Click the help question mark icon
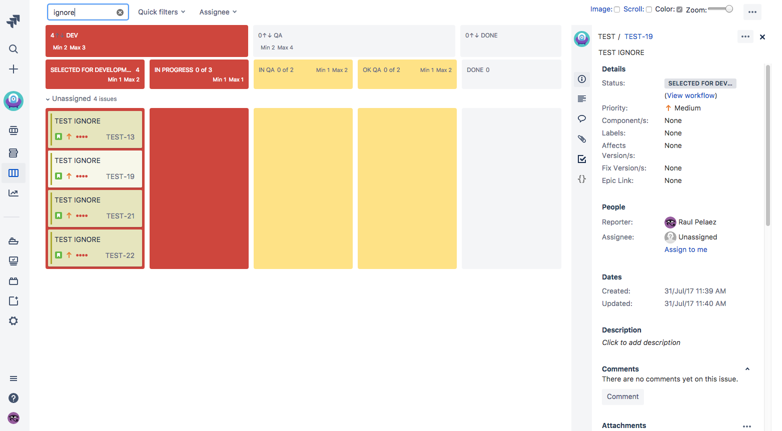 (14, 398)
